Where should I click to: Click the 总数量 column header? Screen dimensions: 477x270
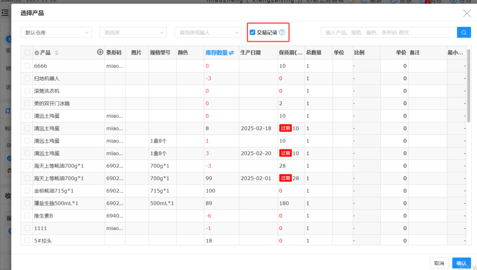coord(314,52)
